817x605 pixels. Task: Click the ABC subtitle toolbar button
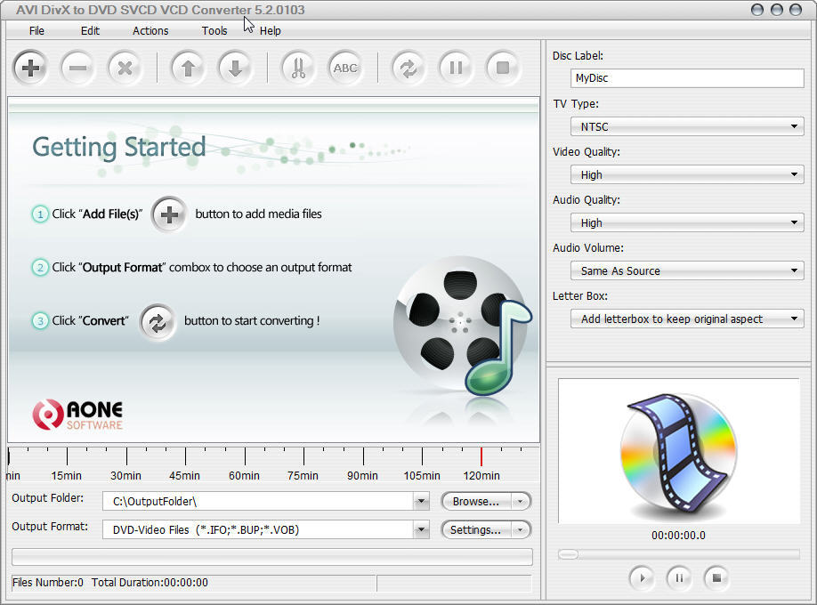[345, 68]
